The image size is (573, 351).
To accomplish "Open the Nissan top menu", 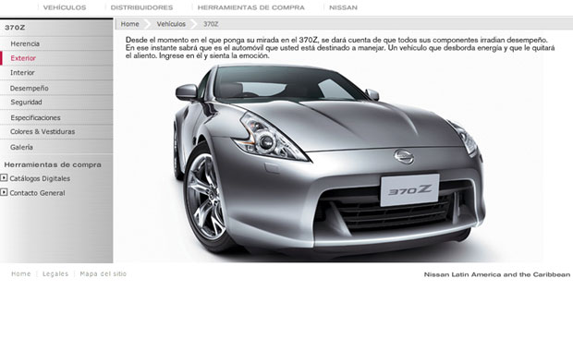I will [x=343, y=7].
